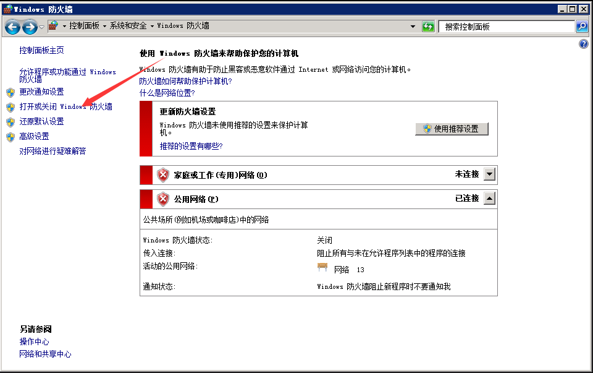Click the 使用推荐设置 button
Screen dimensions: 593x373
tap(452, 129)
